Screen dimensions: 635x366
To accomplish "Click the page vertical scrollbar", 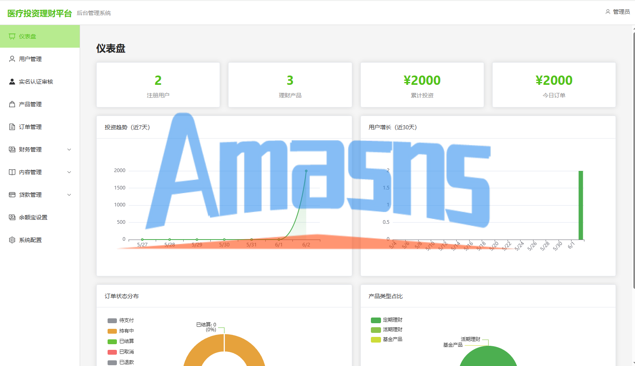I will [x=633, y=161].
